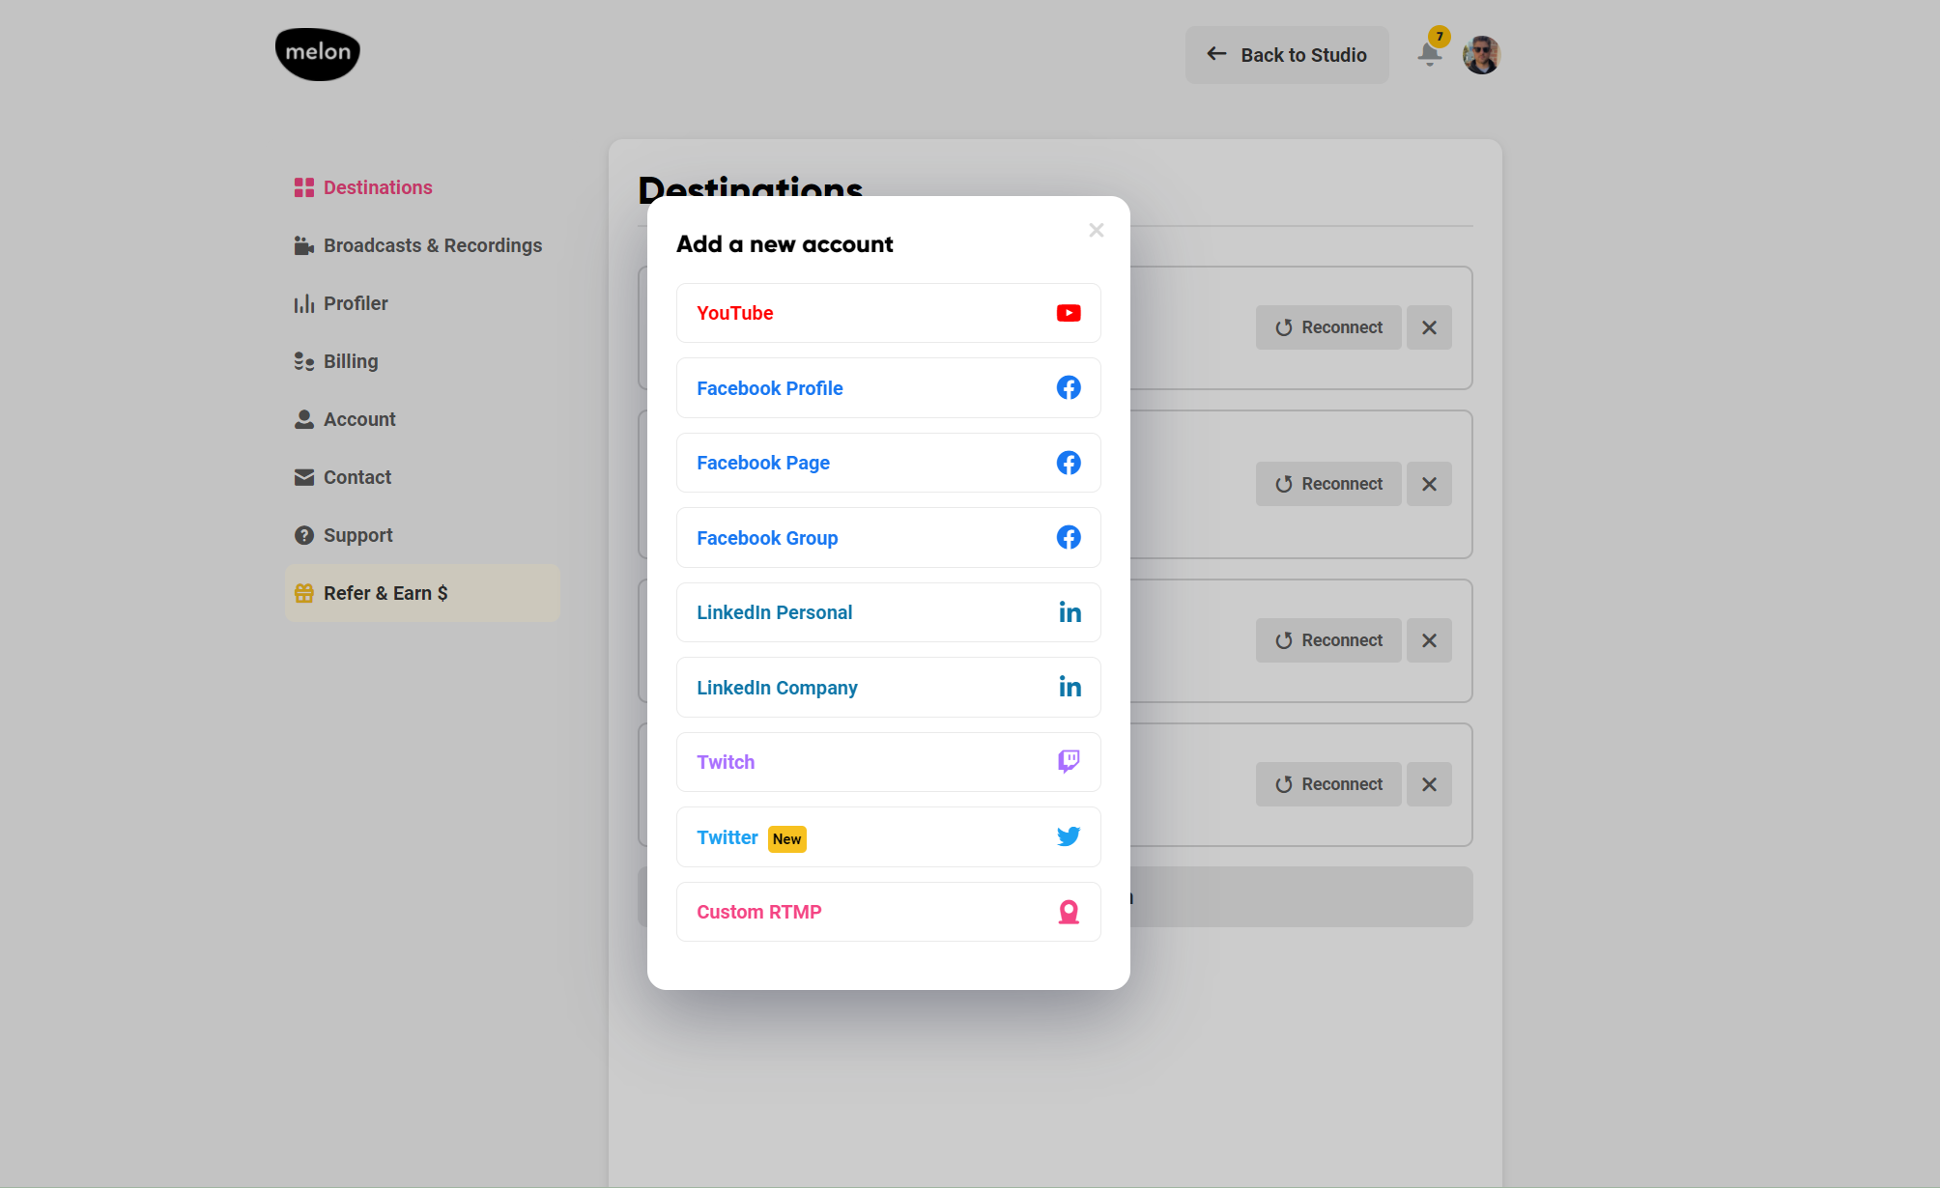Click the notification count badge 7
The height and width of the screenshot is (1188, 1940).
pos(1440,37)
